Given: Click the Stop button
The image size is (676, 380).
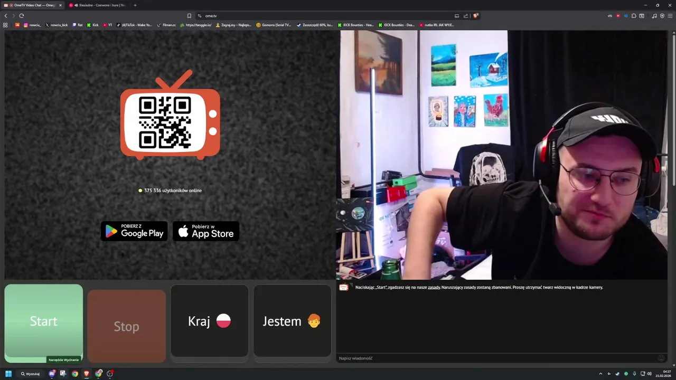Looking at the screenshot, I should click(127, 326).
